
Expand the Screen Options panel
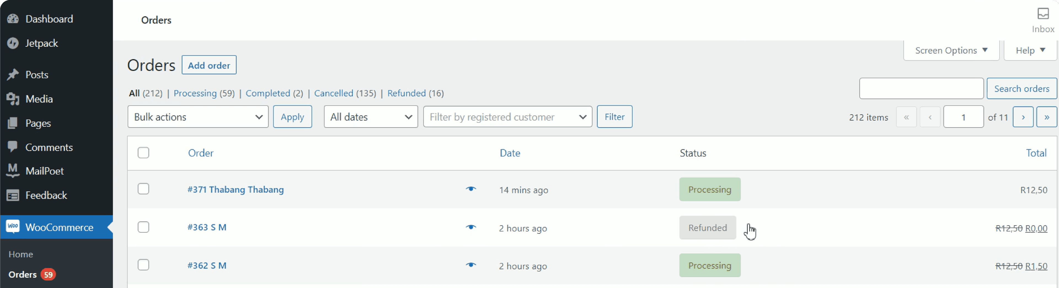(951, 50)
